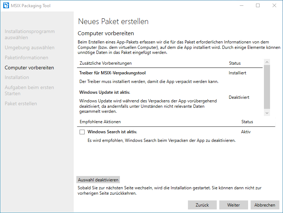Open the Installationsprogramm auswählen step
Viewport: 283px width, 213px height.
point(30,34)
